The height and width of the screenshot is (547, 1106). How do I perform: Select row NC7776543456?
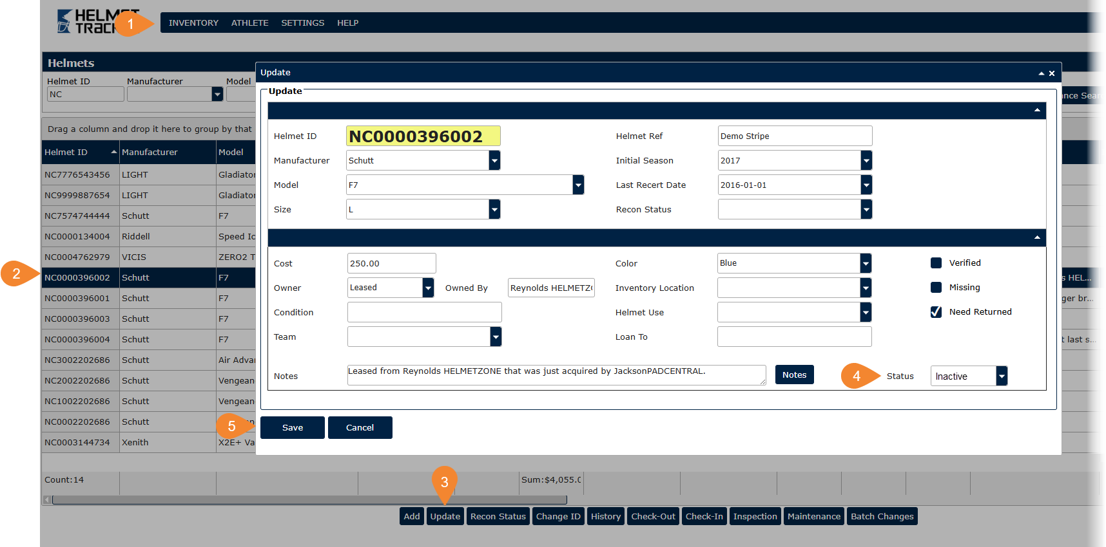coord(148,174)
